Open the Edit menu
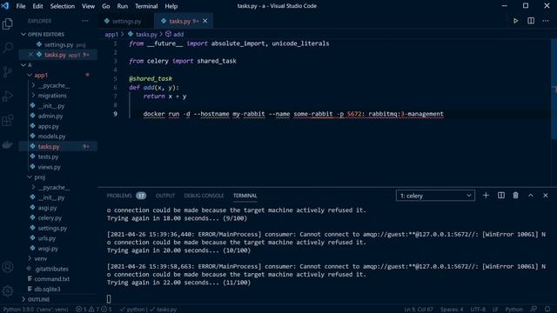557x313 pixels. [x=37, y=6]
